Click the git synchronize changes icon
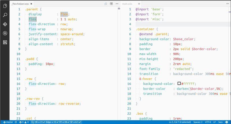 pyautogui.click(x=16, y=122)
